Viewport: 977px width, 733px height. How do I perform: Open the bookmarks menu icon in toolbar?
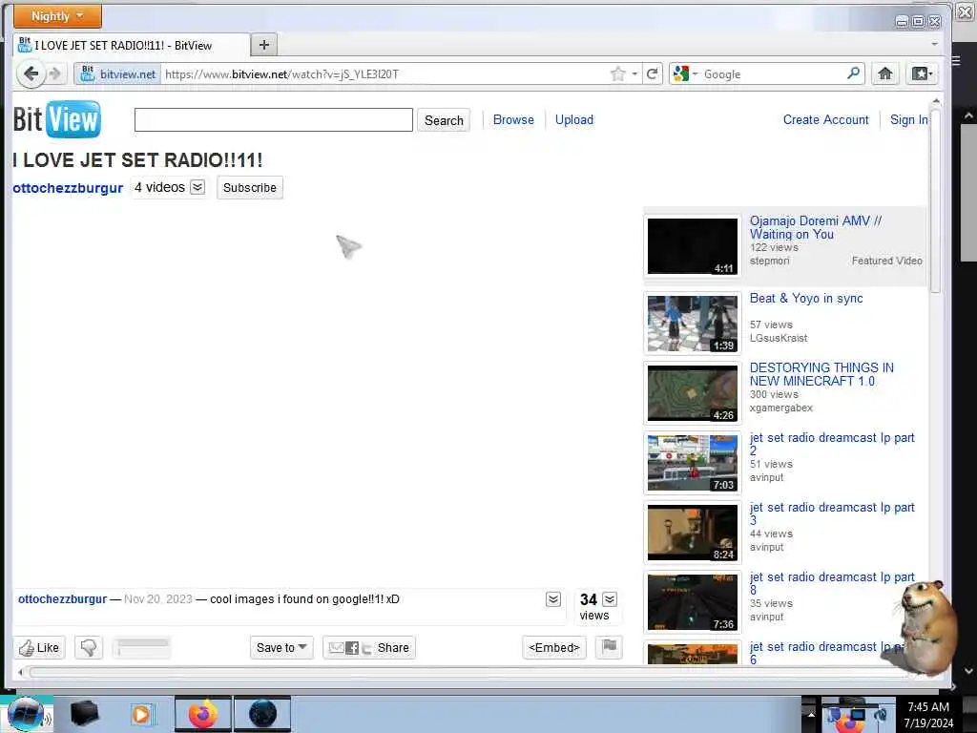[x=922, y=73]
